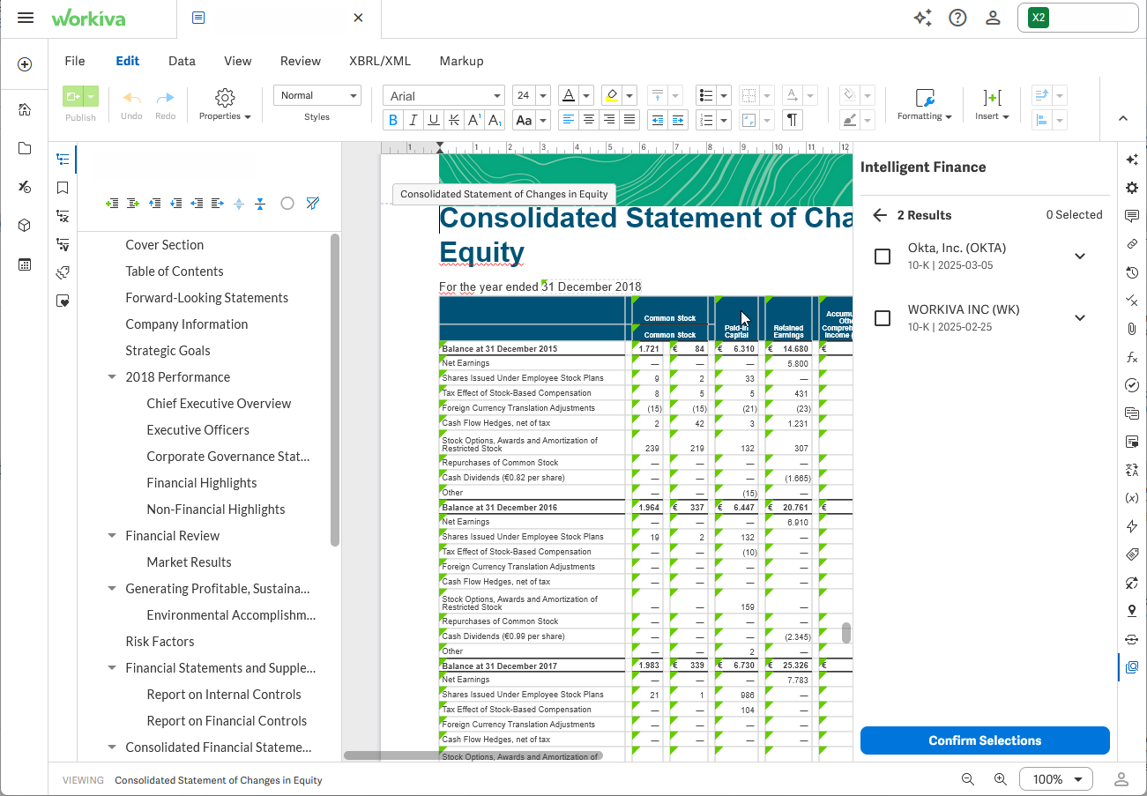Open the main hamburger menu
The width and height of the screenshot is (1147, 796).
(25, 18)
